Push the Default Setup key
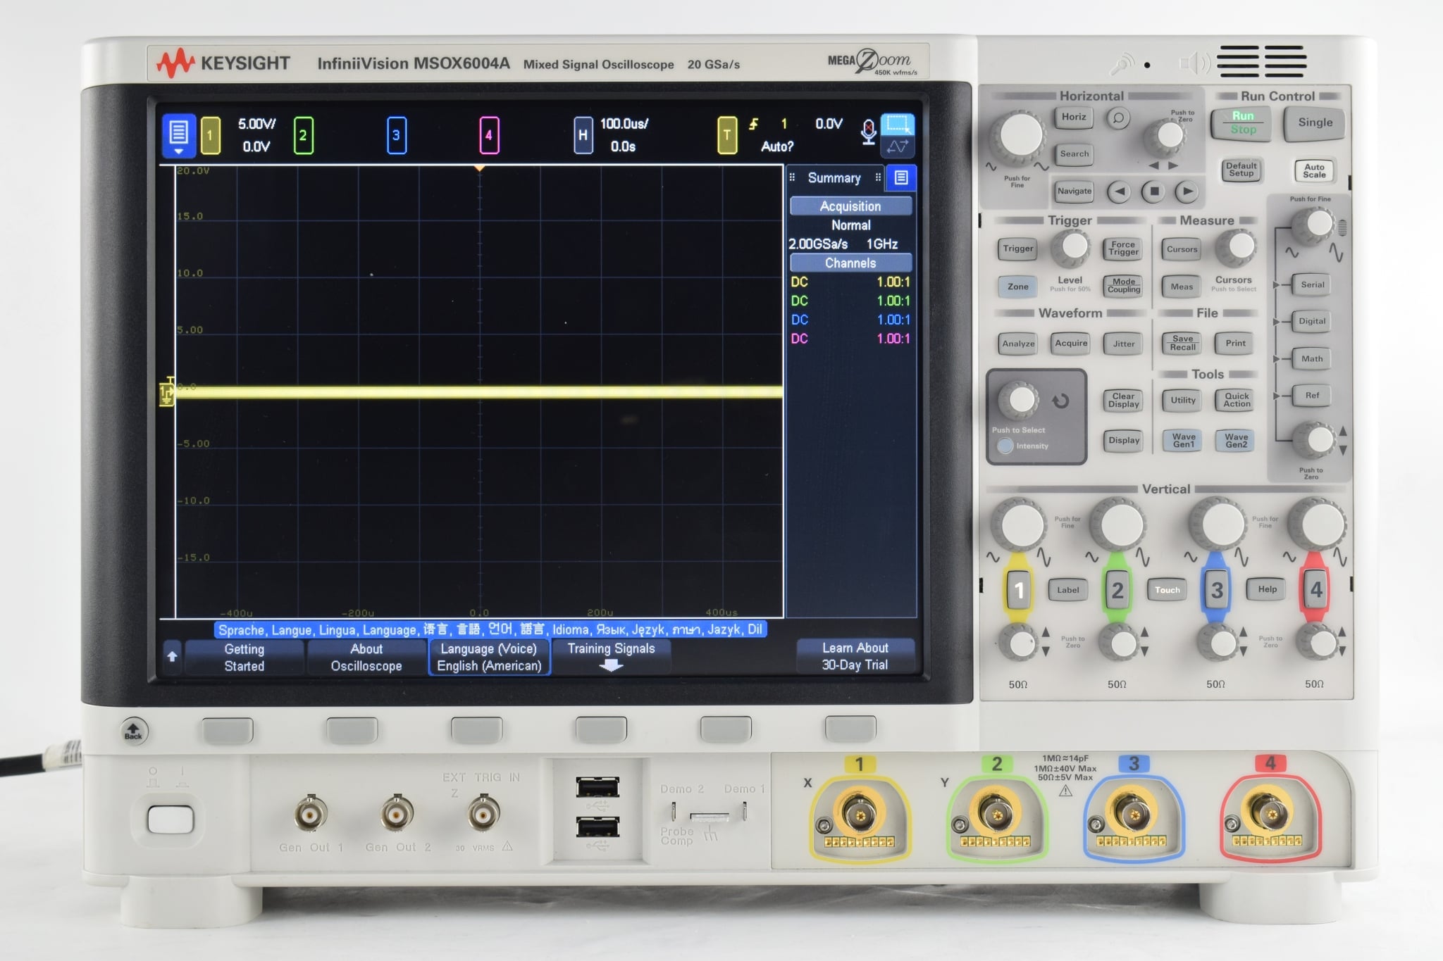The width and height of the screenshot is (1443, 961). pyautogui.click(x=1241, y=170)
